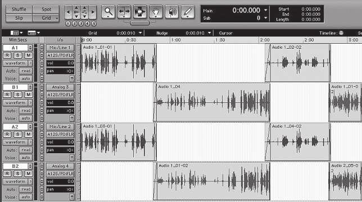This screenshot has width=362, height=202.
Task: Open the track B2 waveform view selector
Action: coord(18,181)
